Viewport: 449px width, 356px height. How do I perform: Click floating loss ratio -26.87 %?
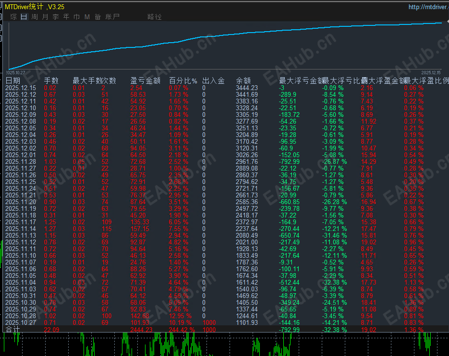pos(334,162)
